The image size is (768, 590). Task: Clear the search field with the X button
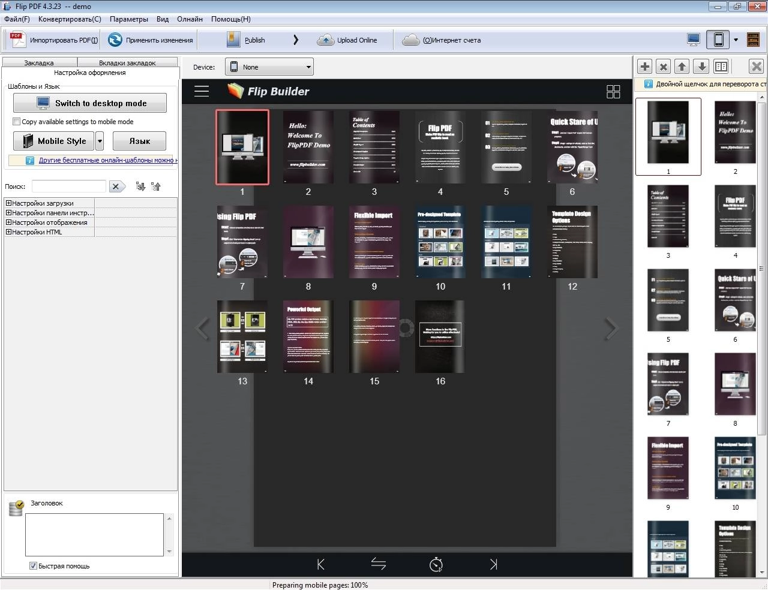click(x=116, y=186)
